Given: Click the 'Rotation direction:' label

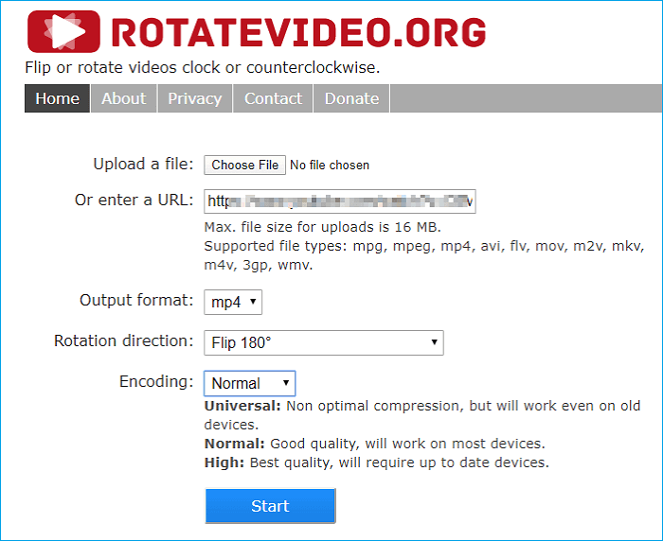Looking at the screenshot, I should (x=123, y=340).
